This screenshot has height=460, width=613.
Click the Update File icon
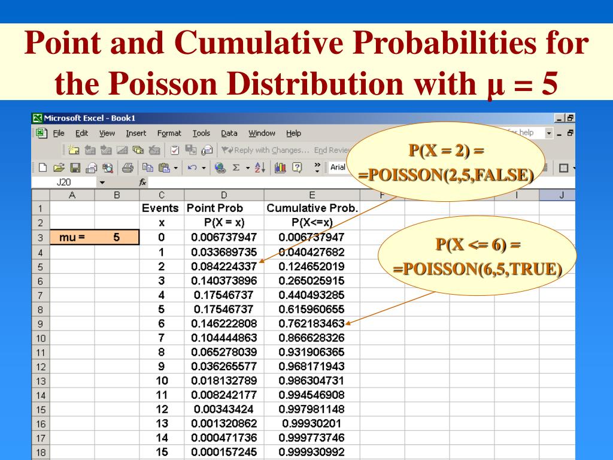[191, 150]
